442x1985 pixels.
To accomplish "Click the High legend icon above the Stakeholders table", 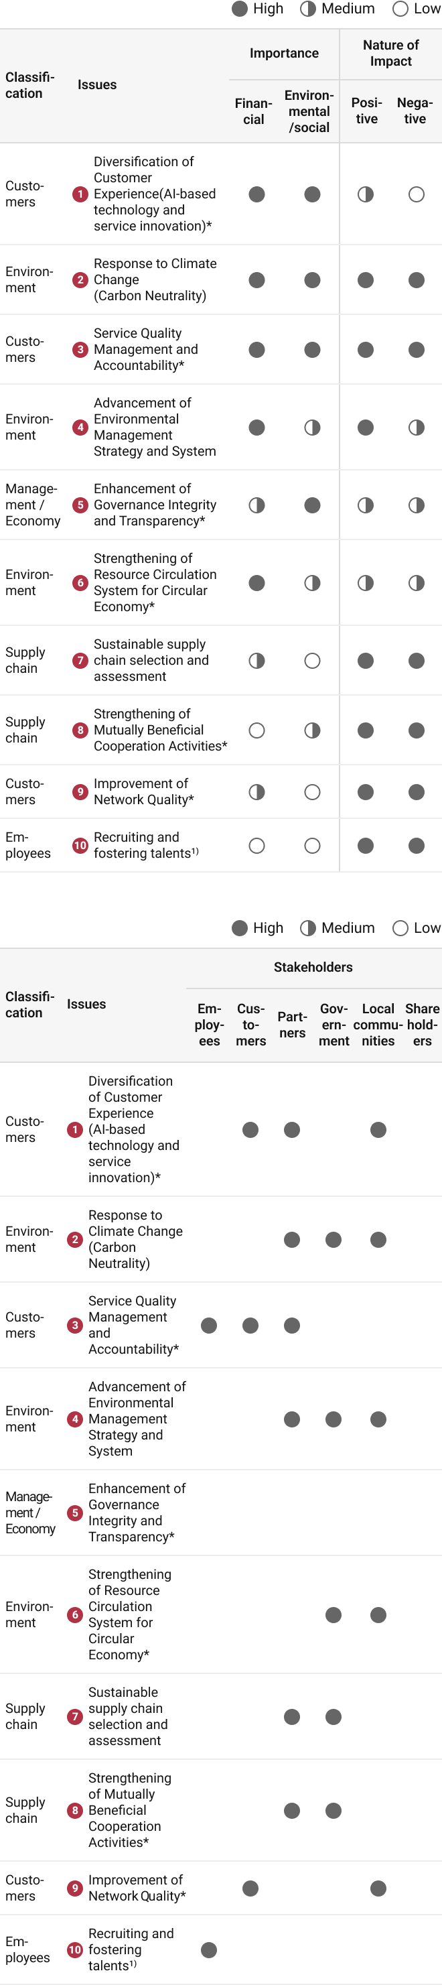I will 240,927.
